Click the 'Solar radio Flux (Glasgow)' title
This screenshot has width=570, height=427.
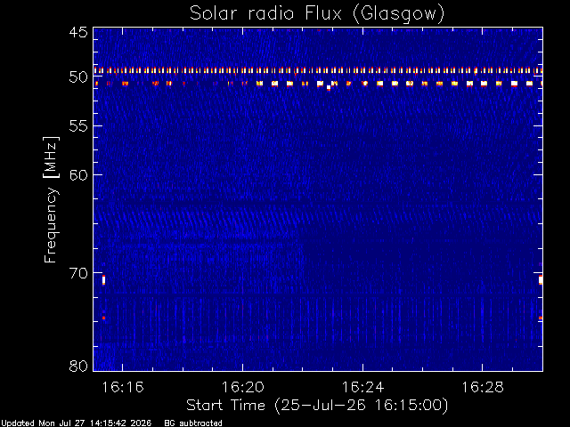pos(317,14)
